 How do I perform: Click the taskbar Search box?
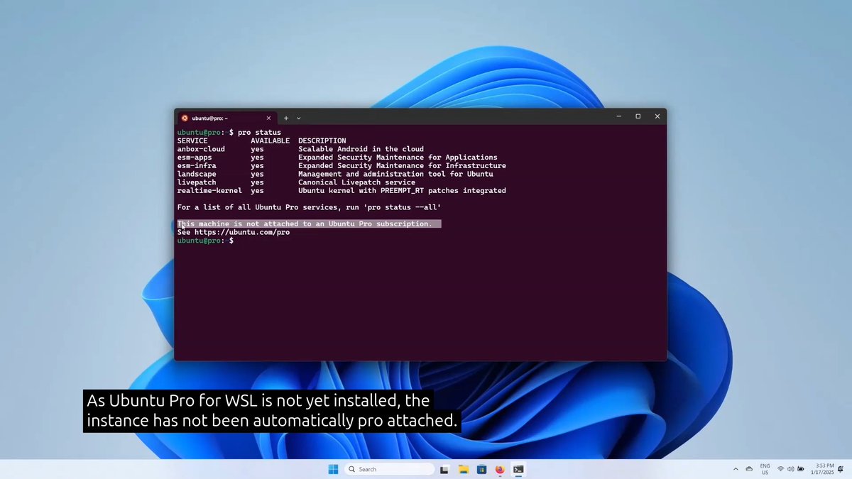[389, 469]
